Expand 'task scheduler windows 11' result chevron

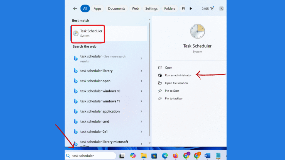pyautogui.click(x=141, y=101)
